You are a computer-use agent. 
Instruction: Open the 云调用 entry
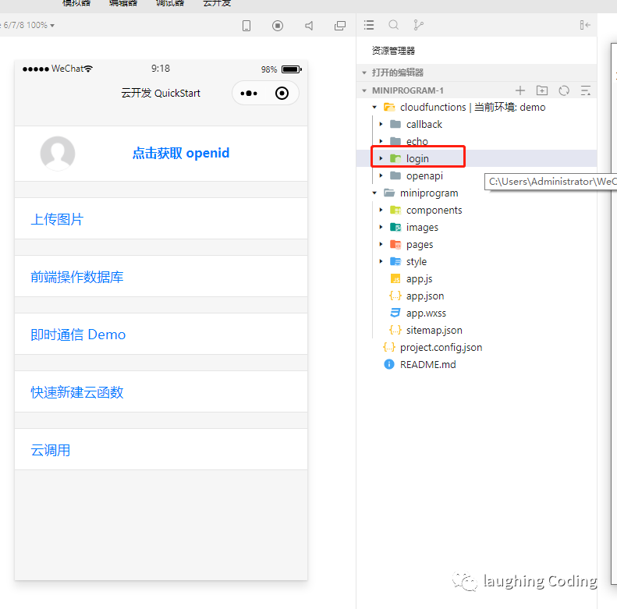pos(161,450)
